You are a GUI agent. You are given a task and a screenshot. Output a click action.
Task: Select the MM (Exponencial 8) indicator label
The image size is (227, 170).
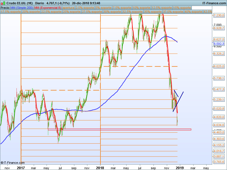tap(48, 8)
